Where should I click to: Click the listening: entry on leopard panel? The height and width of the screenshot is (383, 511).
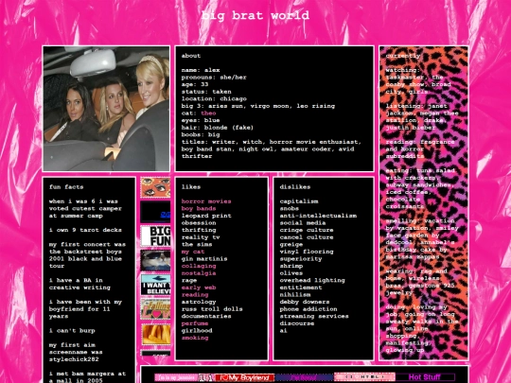(422, 116)
